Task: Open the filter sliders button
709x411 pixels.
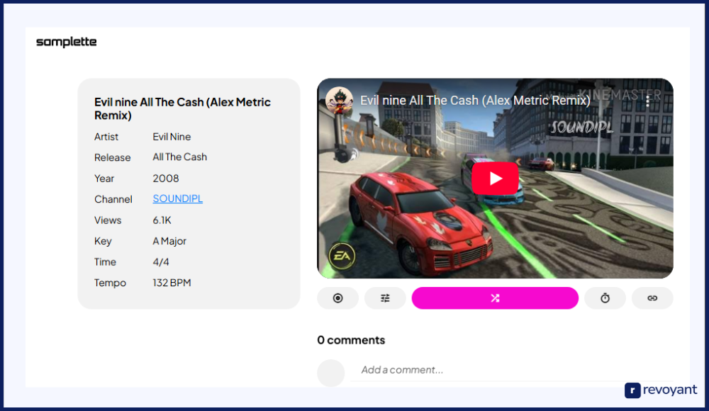Action: 385,298
